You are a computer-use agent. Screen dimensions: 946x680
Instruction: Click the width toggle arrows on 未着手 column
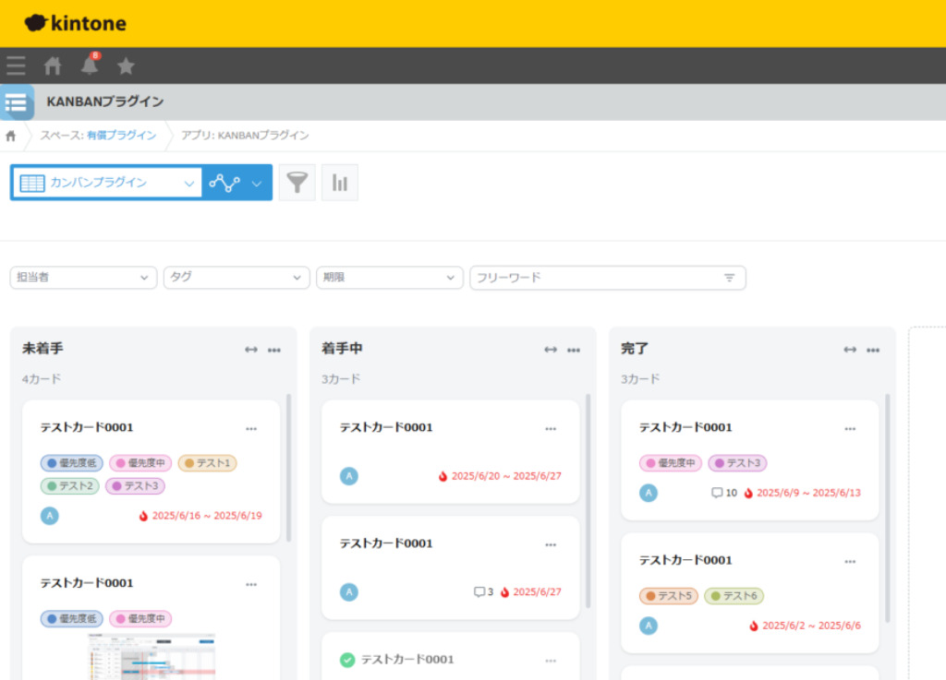(251, 350)
